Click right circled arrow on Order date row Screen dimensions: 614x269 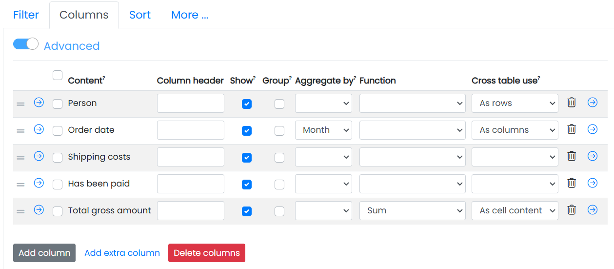[x=593, y=129]
